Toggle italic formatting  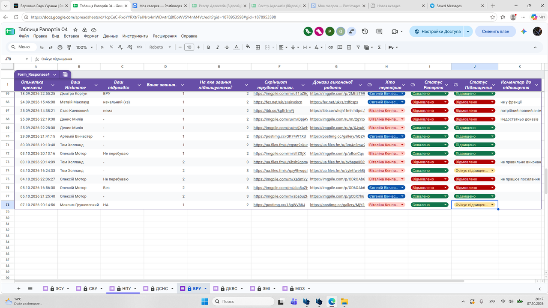click(218, 47)
